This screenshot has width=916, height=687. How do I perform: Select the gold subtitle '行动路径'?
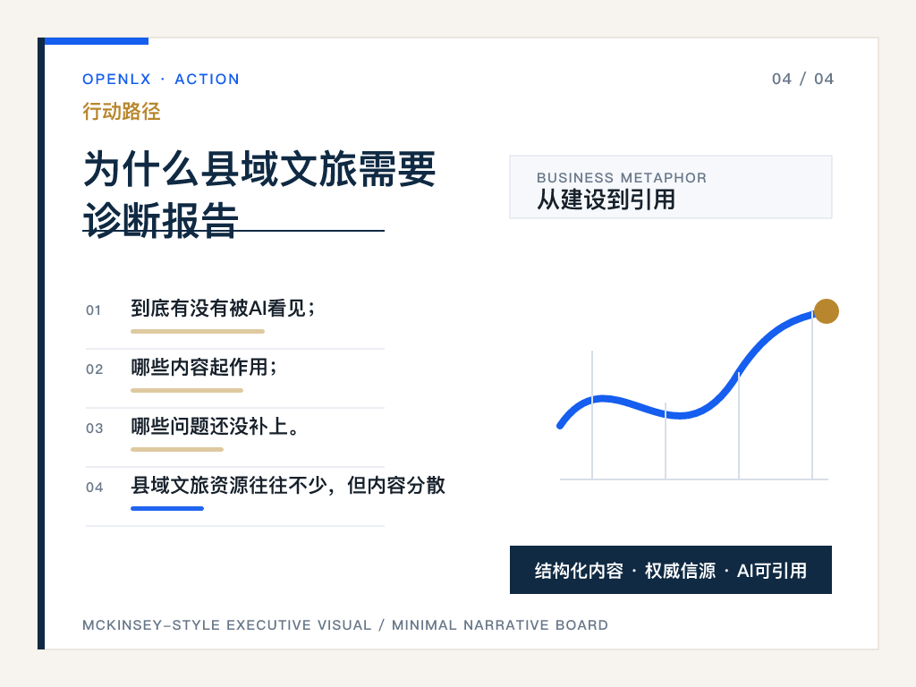coord(122,111)
